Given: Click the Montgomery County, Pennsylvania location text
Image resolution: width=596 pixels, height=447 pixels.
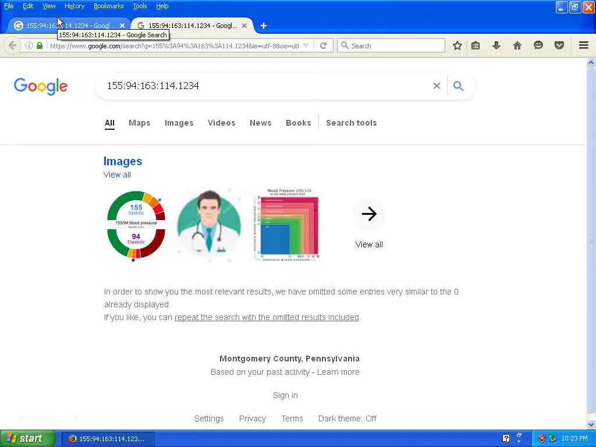Looking at the screenshot, I should 289,359.
